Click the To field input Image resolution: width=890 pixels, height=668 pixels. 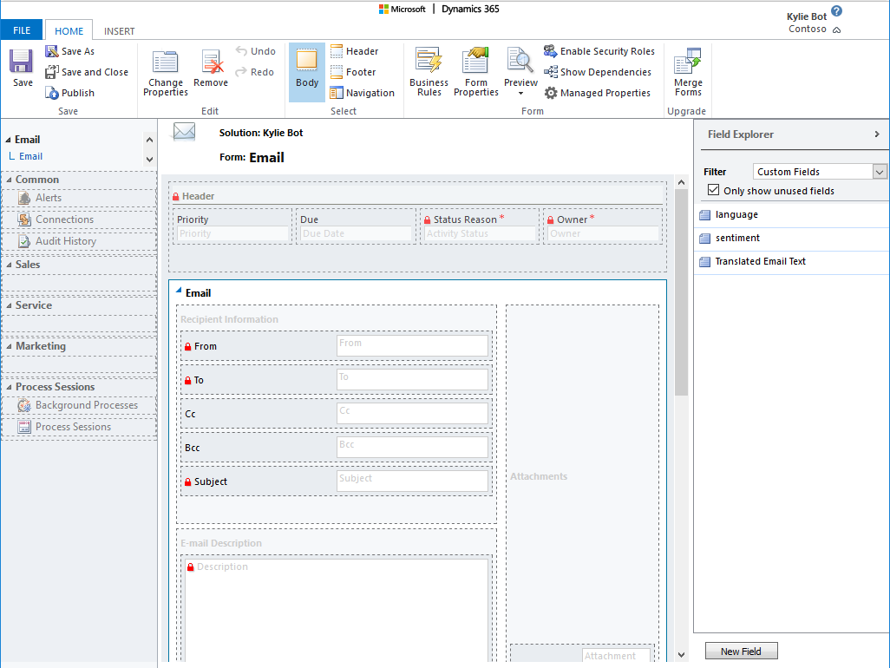click(x=412, y=380)
